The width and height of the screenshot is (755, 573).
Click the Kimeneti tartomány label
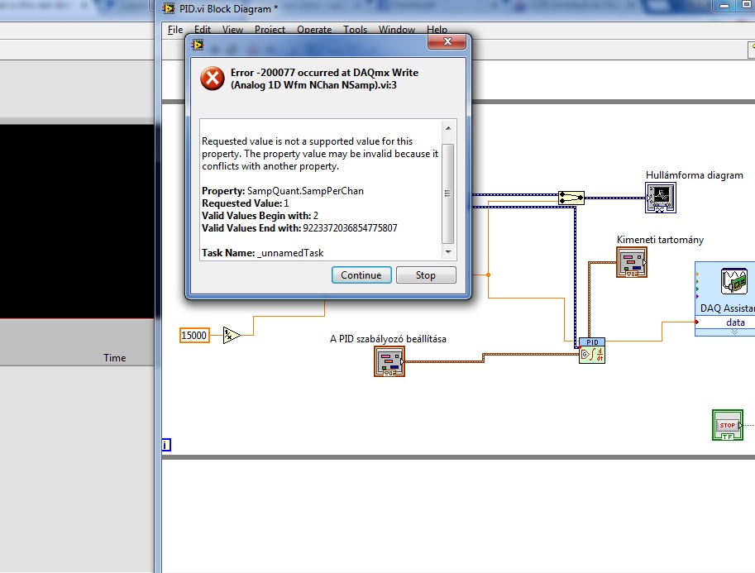tap(660, 240)
